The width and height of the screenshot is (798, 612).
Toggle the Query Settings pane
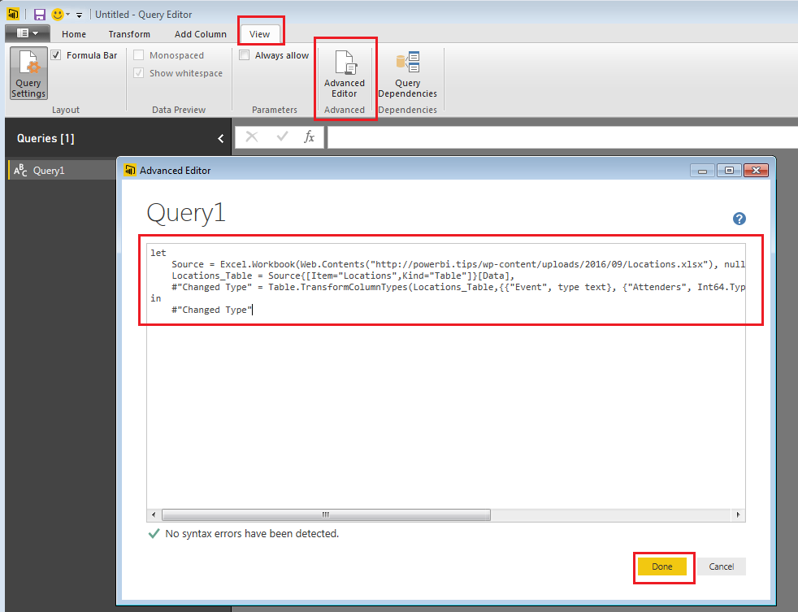tap(28, 73)
